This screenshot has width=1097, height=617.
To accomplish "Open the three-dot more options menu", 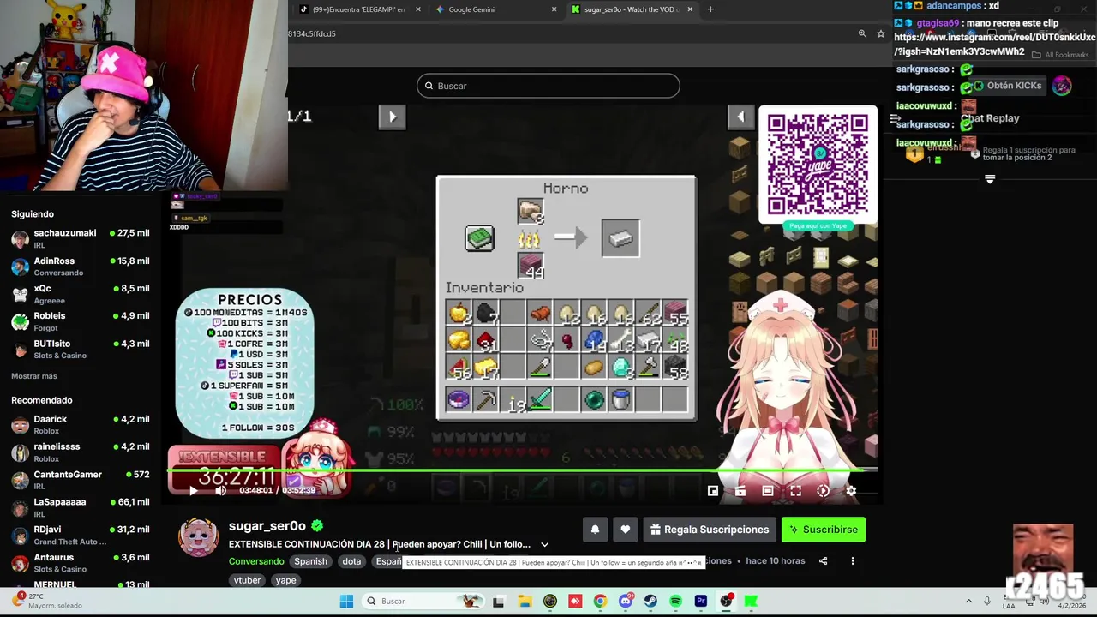I will click(852, 561).
